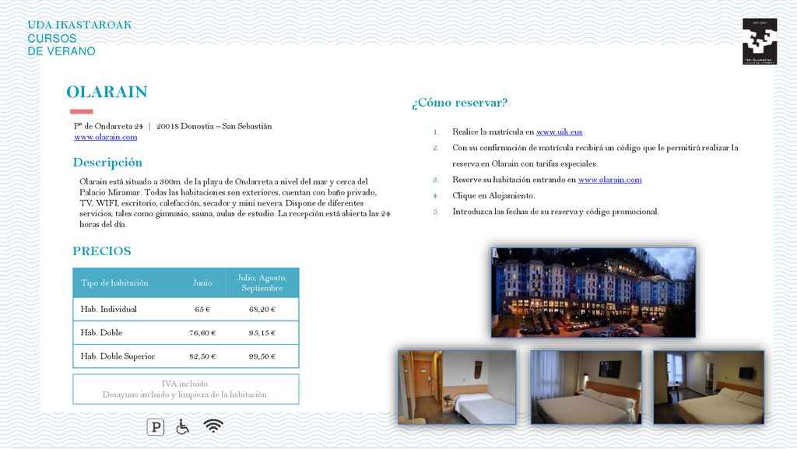Viewport: 797px width, 449px height.
Task: Click the IVA incluido note
Action: pos(185,384)
